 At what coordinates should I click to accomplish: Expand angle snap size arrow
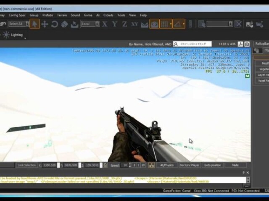coord(184,24)
